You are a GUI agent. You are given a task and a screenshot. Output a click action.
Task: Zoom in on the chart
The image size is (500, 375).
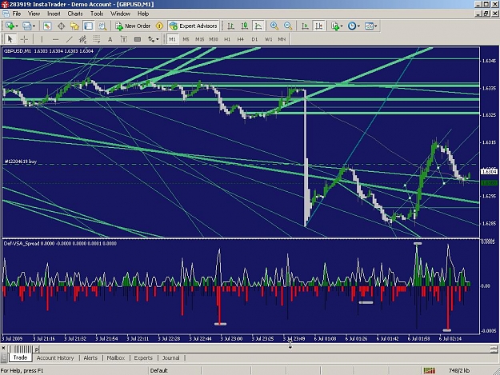click(x=274, y=26)
